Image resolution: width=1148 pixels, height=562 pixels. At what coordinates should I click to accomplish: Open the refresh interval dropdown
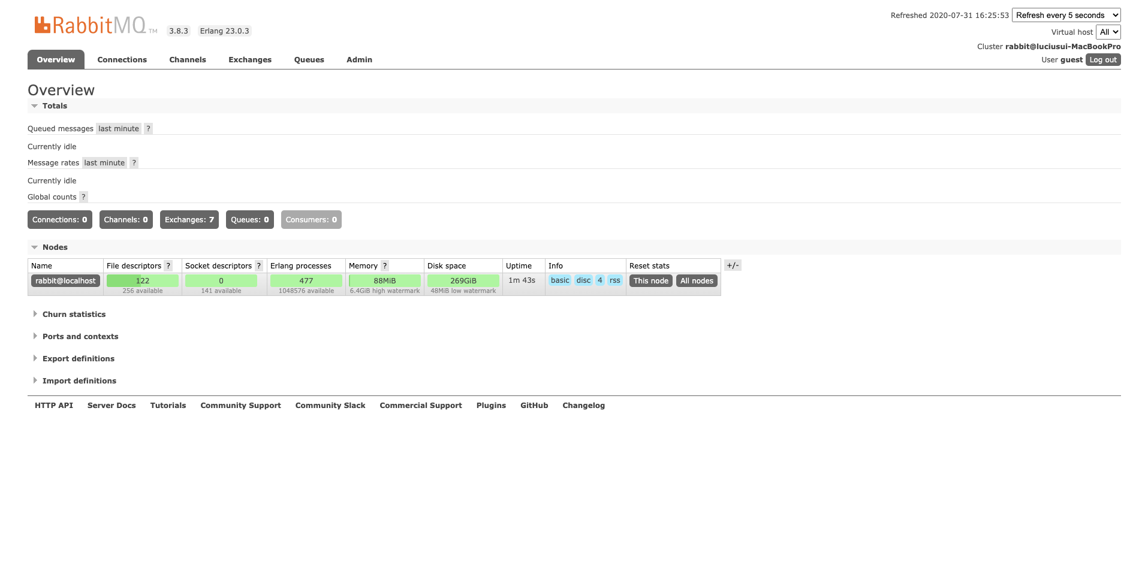point(1066,15)
